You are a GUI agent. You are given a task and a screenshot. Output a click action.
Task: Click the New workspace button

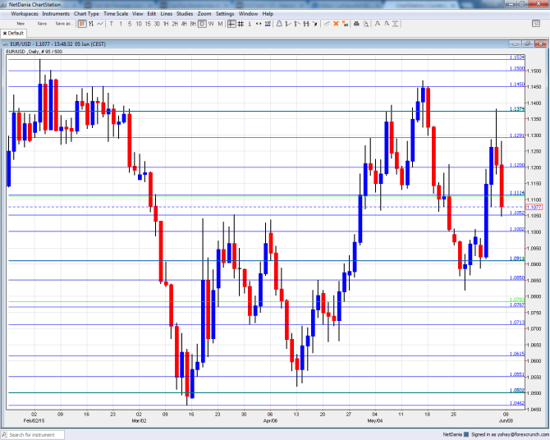point(21,24)
